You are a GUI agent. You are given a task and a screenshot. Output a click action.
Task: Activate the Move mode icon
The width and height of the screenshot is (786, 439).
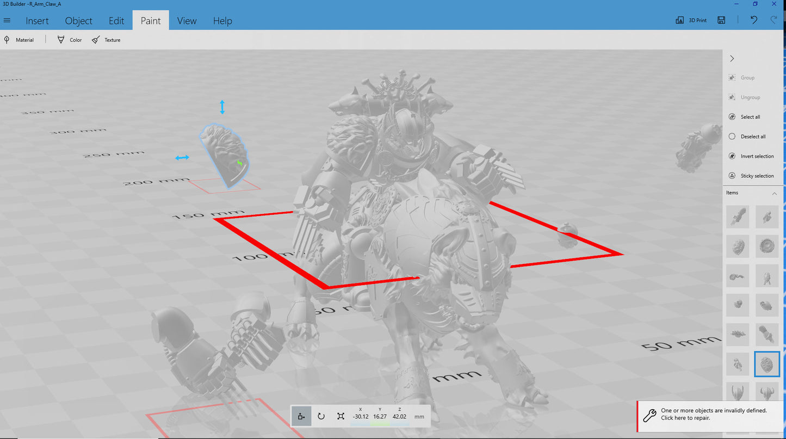coord(301,416)
